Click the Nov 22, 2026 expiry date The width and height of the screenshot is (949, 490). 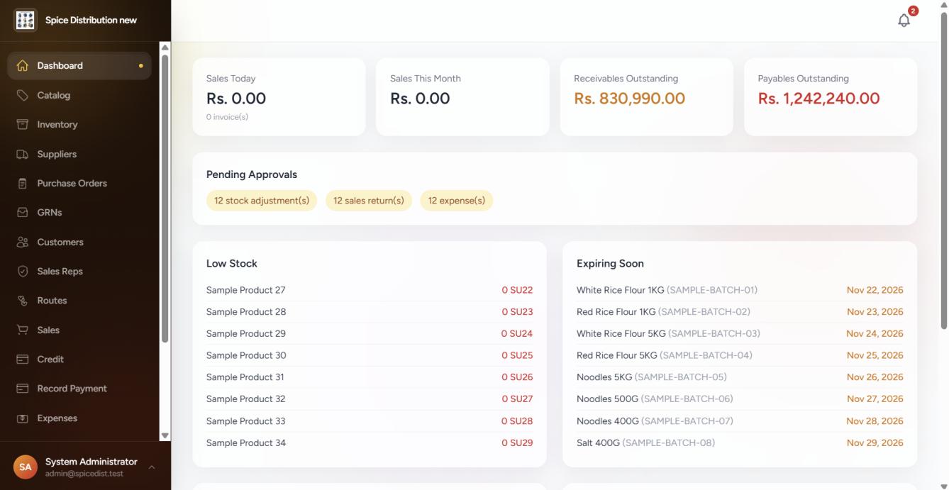pos(875,290)
